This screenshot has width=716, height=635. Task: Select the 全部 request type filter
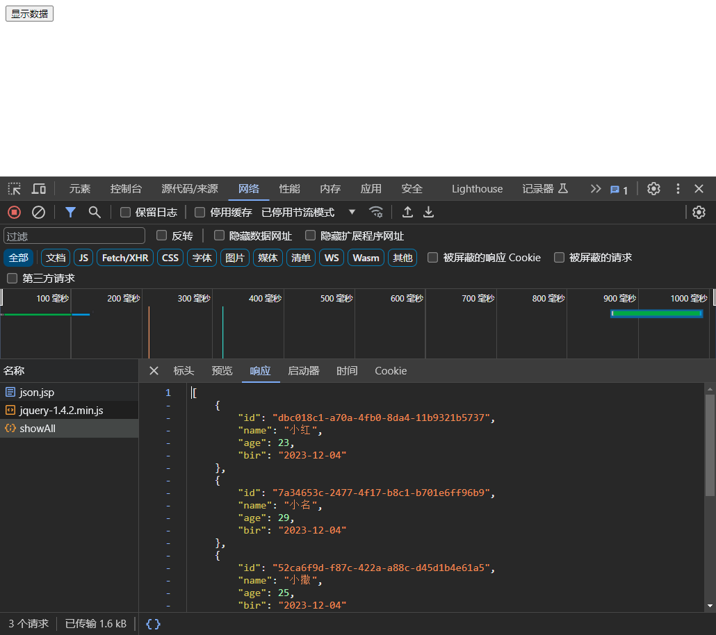pos(18,258)
